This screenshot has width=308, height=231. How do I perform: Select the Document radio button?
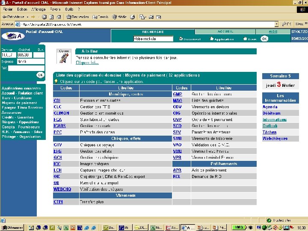click(x=181, y=39)
